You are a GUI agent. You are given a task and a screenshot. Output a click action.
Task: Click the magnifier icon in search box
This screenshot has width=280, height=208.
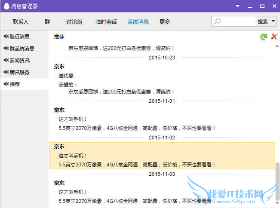[x=218, y=21]
